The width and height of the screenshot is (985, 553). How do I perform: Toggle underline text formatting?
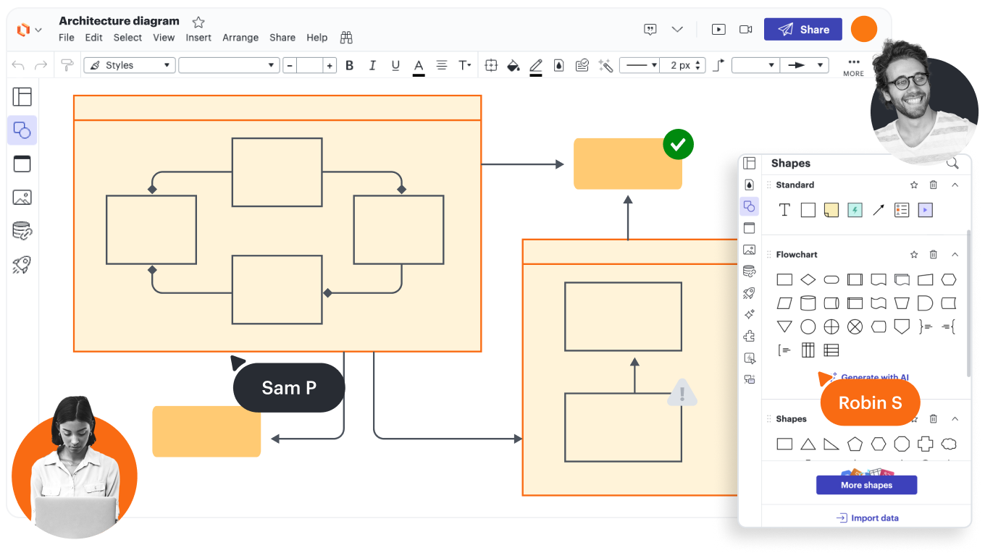(395, 66)
